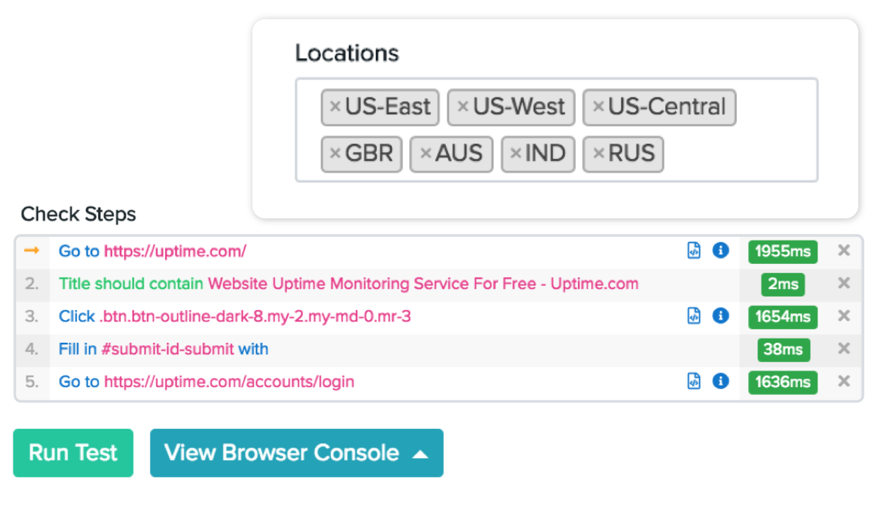Show info icon for accounts/login step
The image size is (876, 508).
(720, 381)
